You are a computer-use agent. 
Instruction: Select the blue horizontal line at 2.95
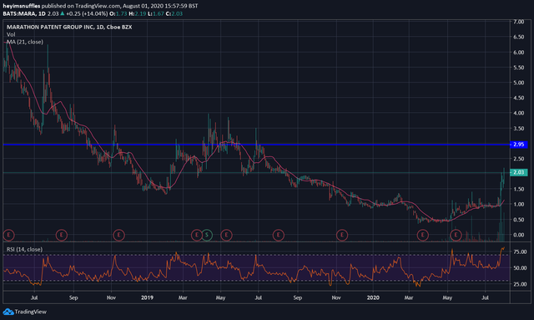pos(256,145)
